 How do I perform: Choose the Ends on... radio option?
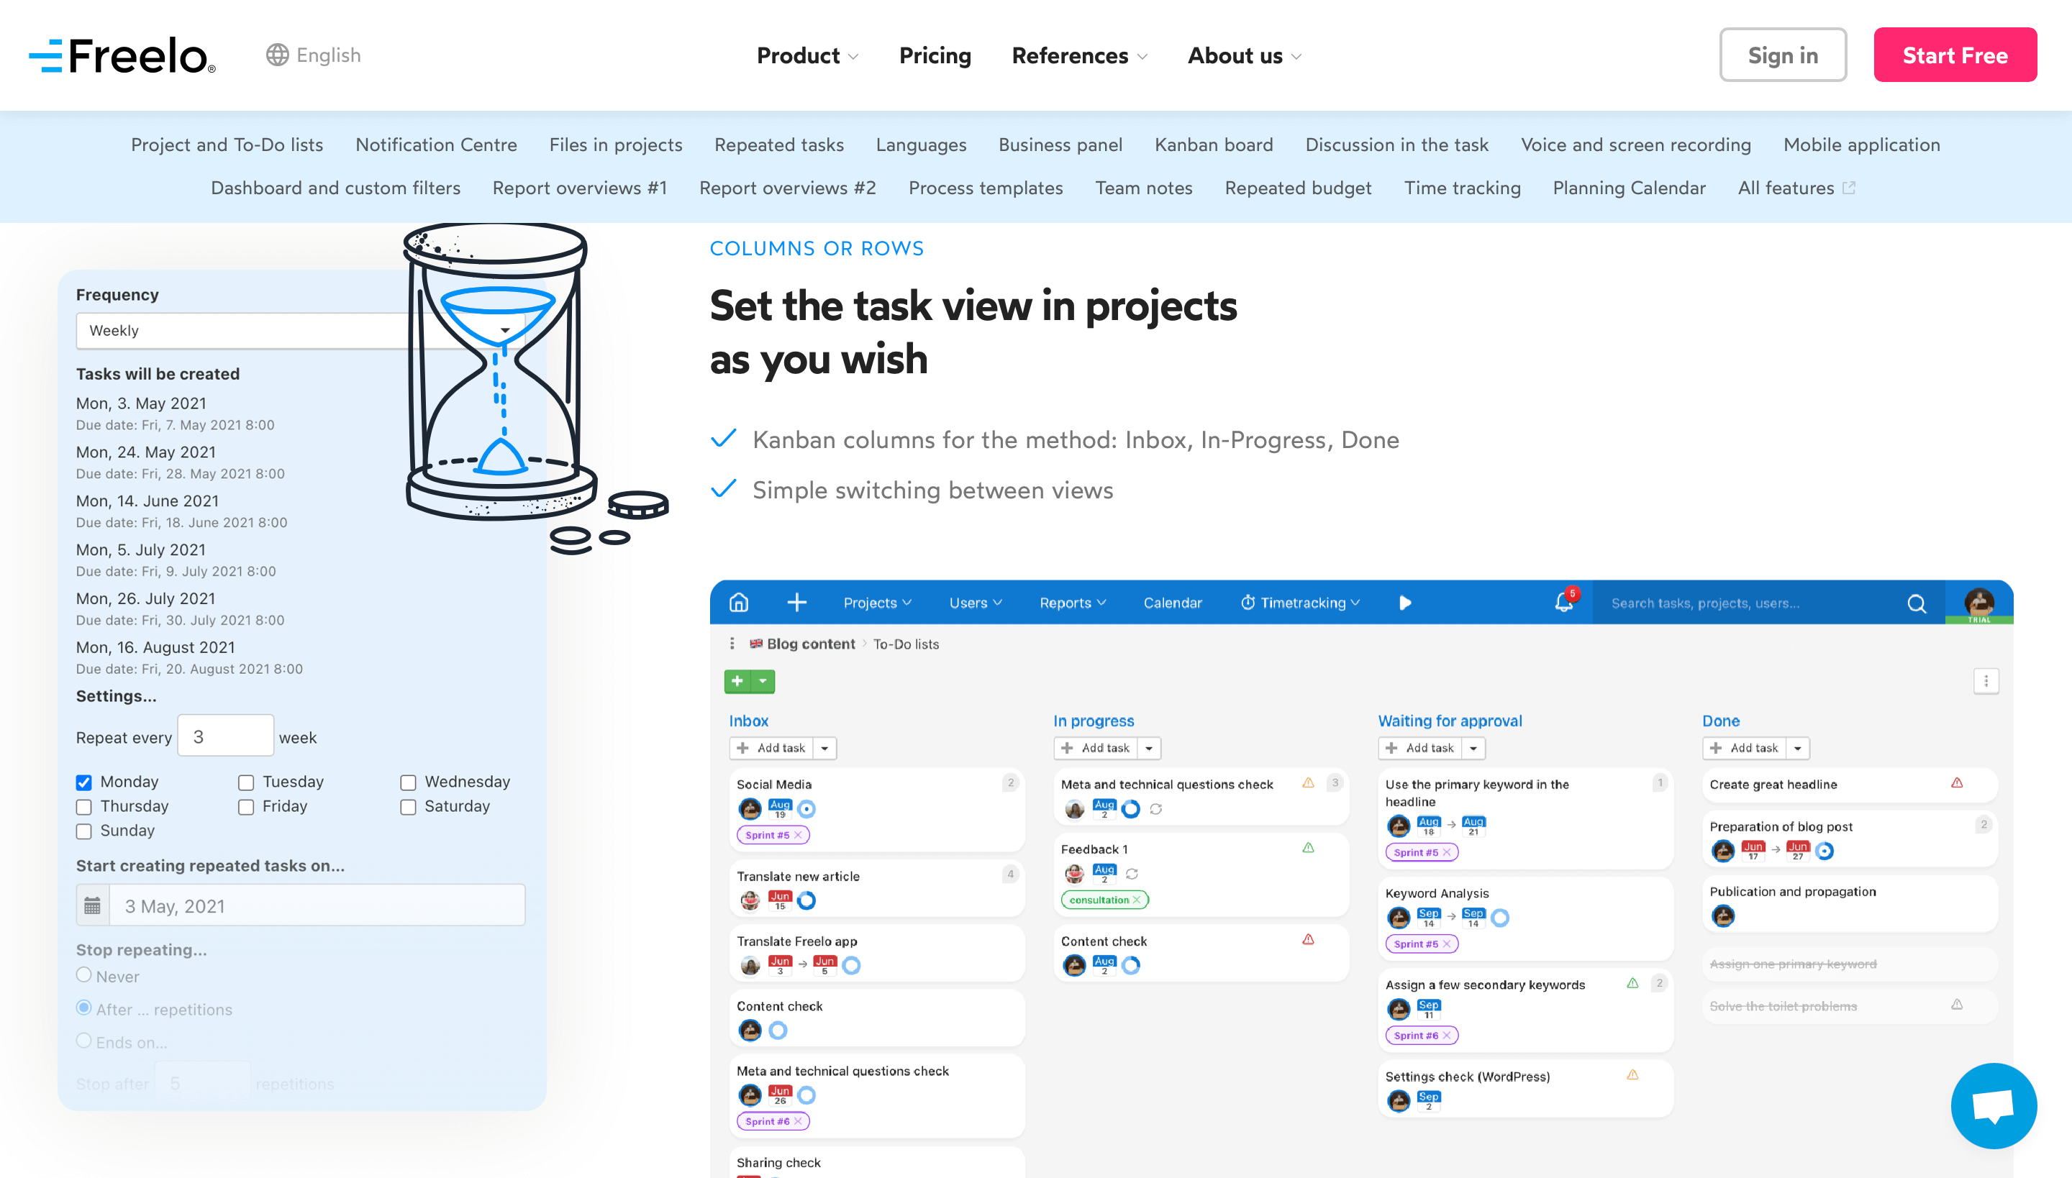tap(83, 1041)
